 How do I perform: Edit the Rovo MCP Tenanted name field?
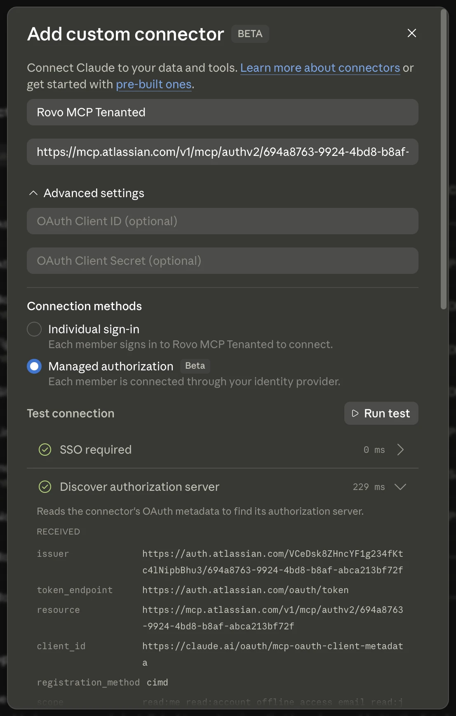[223, 112]
